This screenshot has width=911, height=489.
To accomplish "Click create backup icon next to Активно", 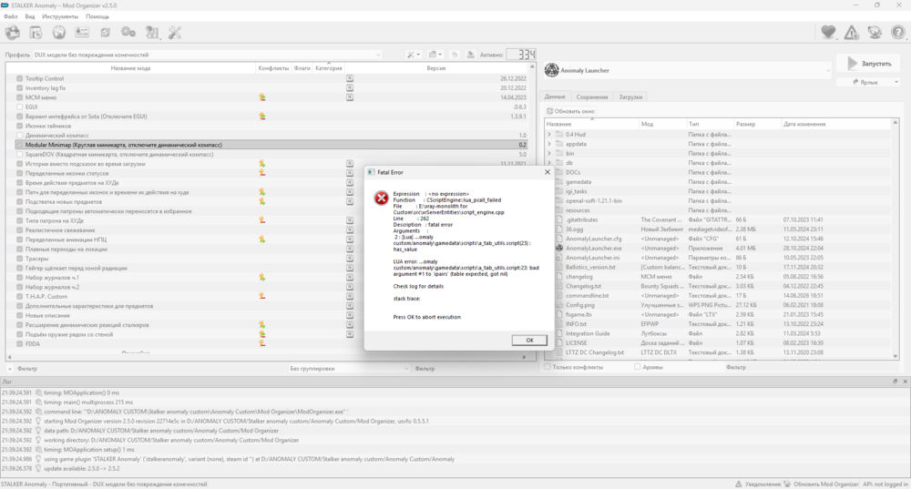I will coord(471,55).
